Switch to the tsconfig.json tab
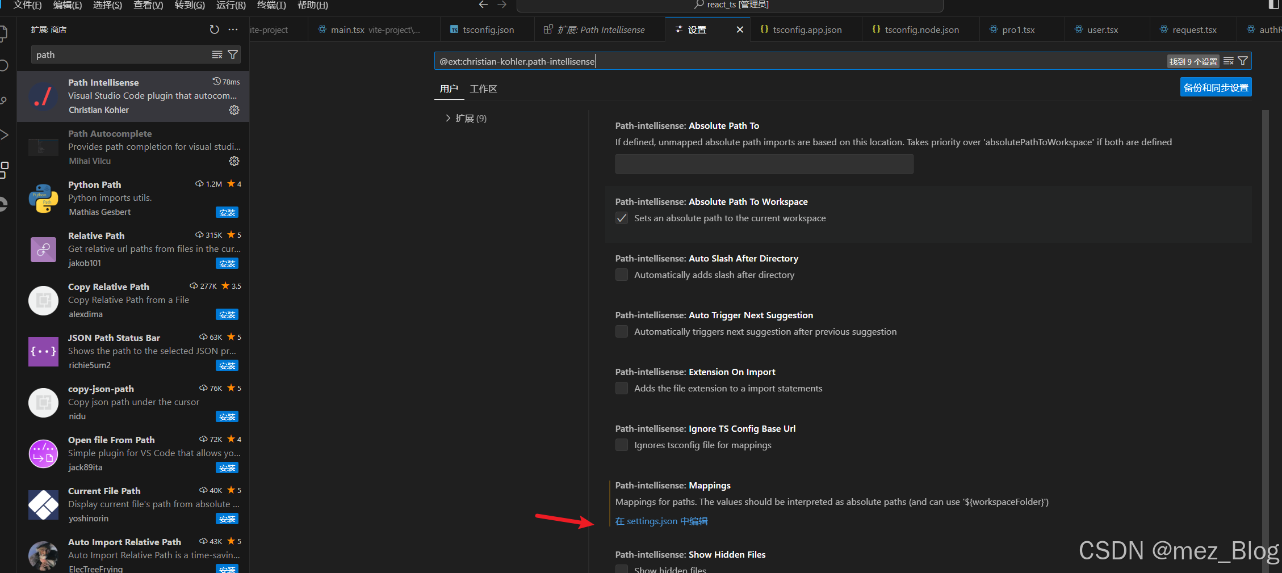1282x573 pixels. [487, 30]
